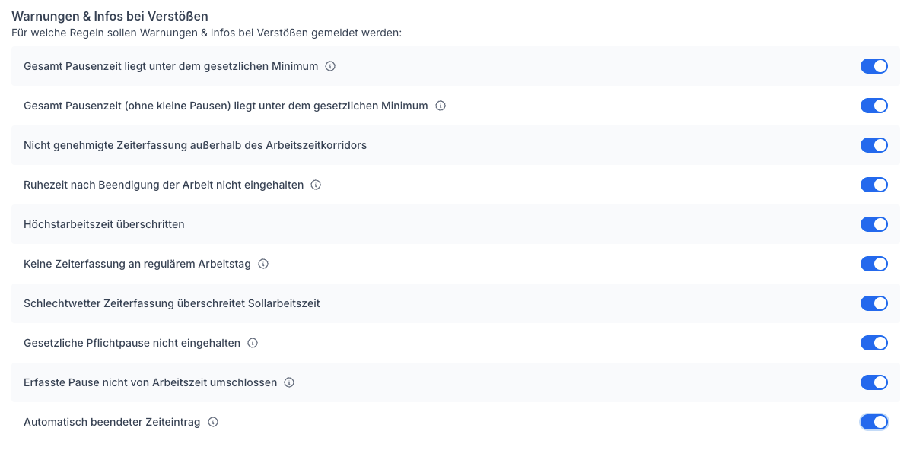Click the Schlechtwetter Zeiterfassung row label
Viewport: 910px width, 450px height.
tap(172, 303)
